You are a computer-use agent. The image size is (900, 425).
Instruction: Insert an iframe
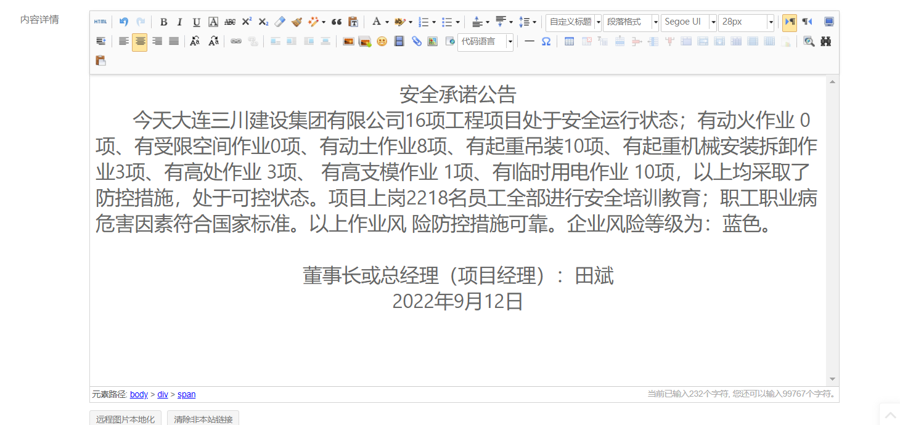tap(450, 41)
